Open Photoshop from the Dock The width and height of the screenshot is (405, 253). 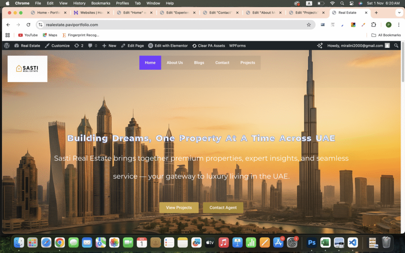pos(312,242)
